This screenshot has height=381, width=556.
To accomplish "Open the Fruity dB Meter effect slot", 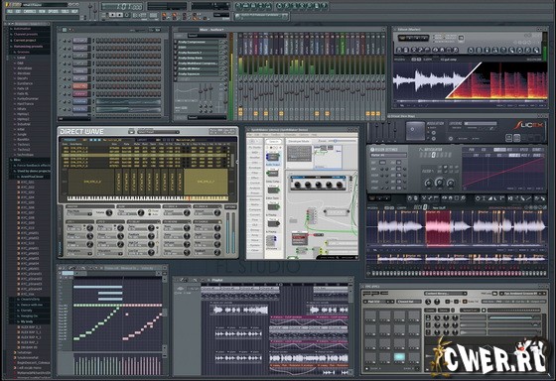I will coord(198,68).
